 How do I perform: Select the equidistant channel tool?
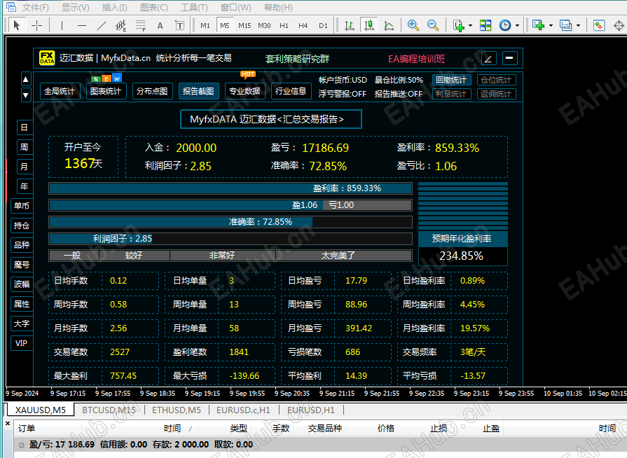pyautogui.click(x=120, y=26)
